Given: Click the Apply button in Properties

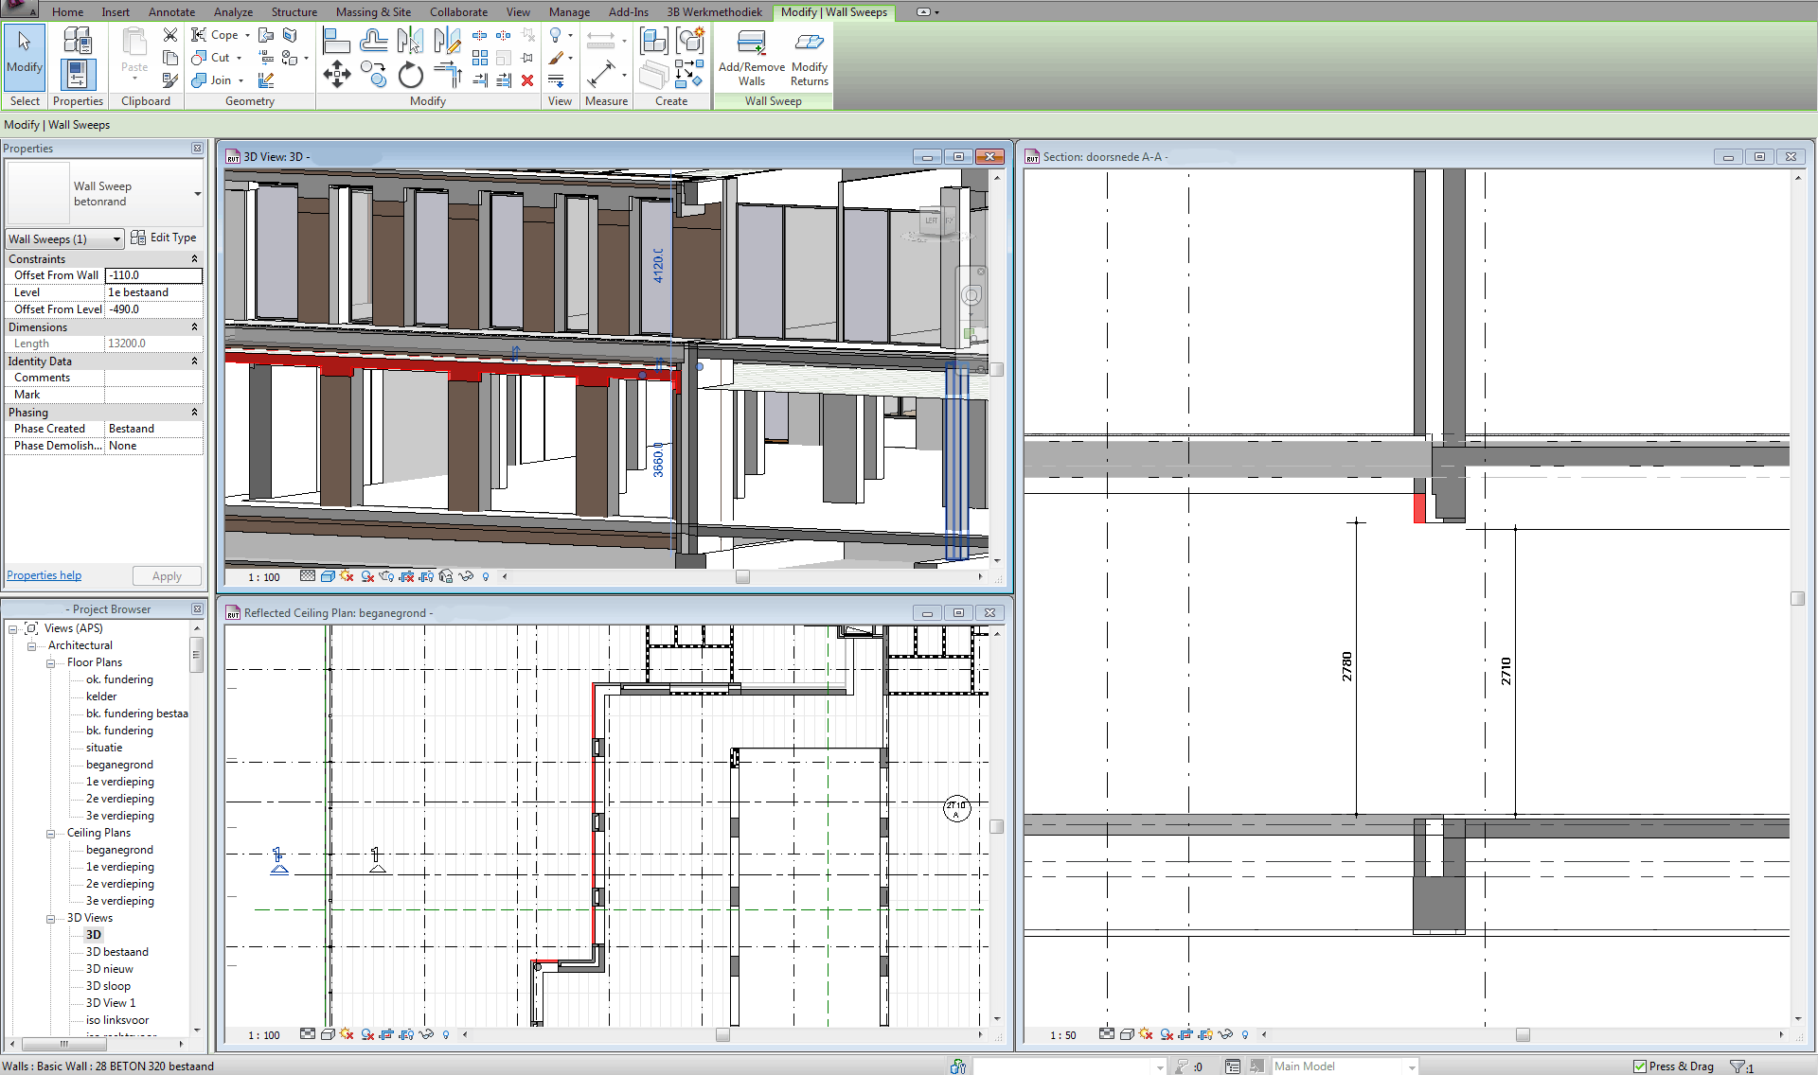Looking at the screenshot, I should (x=167, y=575).
